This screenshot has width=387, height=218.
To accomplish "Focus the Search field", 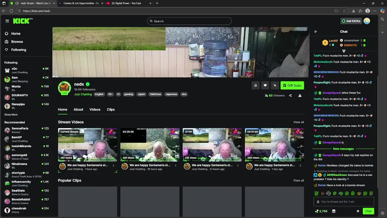I will (190, 21).
